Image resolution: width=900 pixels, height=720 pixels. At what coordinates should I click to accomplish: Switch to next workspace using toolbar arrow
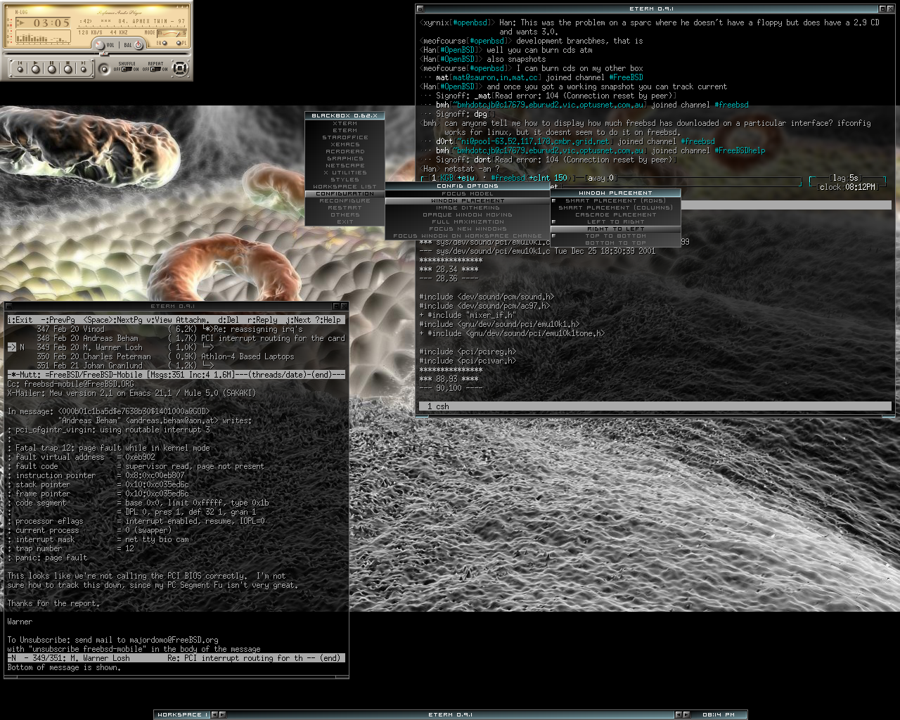tap(222, 714)
